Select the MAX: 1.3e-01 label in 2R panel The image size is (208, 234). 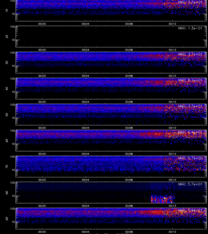190,28
